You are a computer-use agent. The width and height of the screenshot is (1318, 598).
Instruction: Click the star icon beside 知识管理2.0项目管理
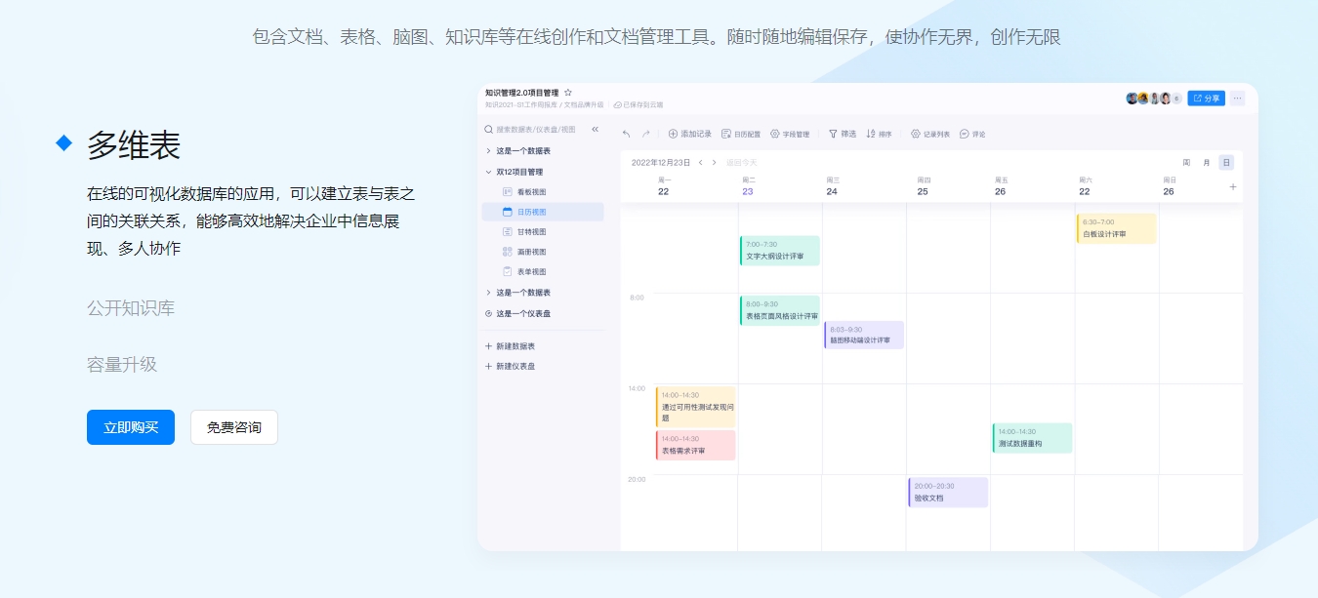click(568, 93)
